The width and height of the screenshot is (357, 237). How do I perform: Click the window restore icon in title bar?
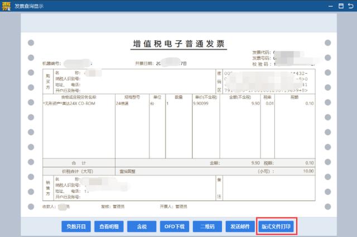click(341, 6)
